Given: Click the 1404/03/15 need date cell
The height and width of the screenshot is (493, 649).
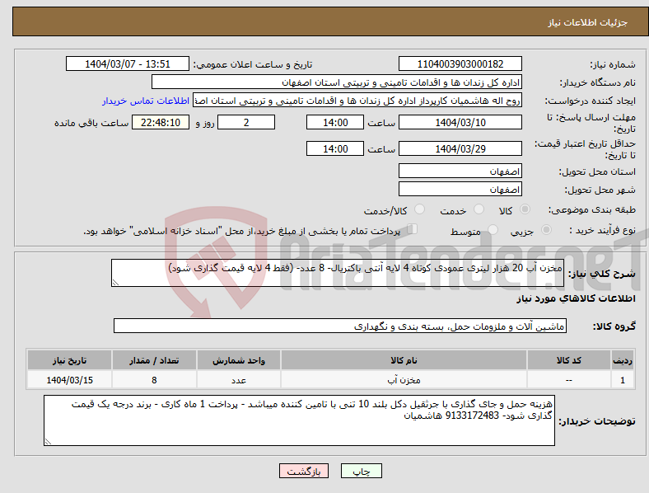Looking at the screenshot, I should coord(69,379).
